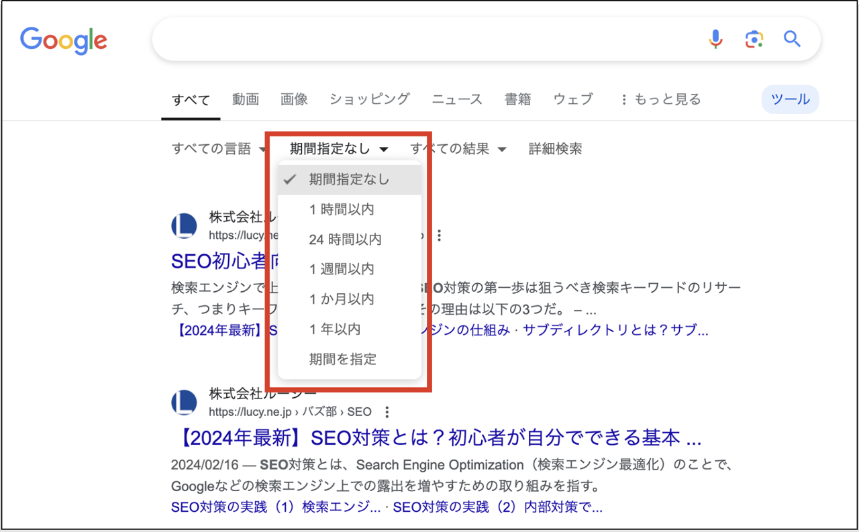Open Google Lens image search icon
The height and width of the screenshot is (532, 859).
(754, 39)
